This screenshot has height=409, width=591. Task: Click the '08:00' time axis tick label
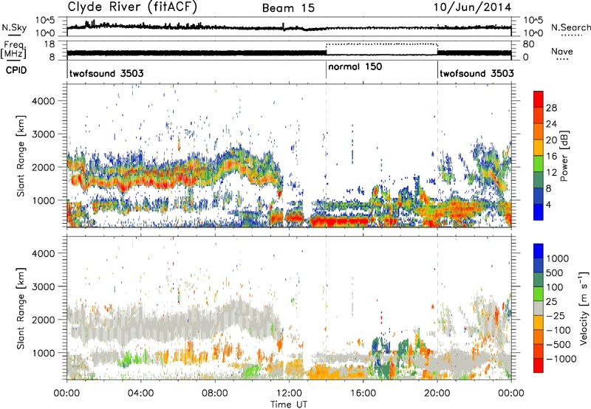click(x=215, y=393)
